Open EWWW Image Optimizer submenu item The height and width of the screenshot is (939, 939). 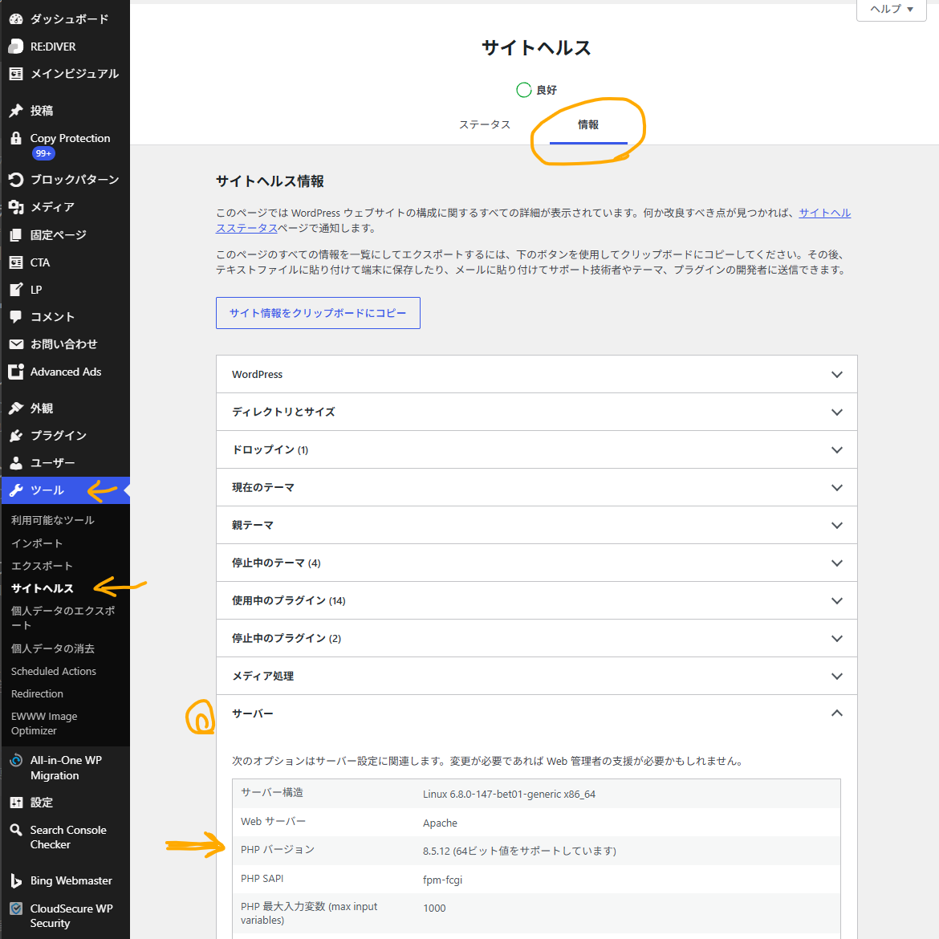coord(44,723)
